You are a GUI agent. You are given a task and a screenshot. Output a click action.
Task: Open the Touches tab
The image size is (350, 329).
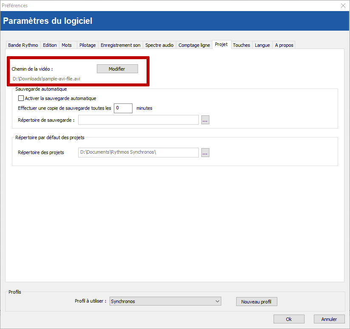click(241, 45)
